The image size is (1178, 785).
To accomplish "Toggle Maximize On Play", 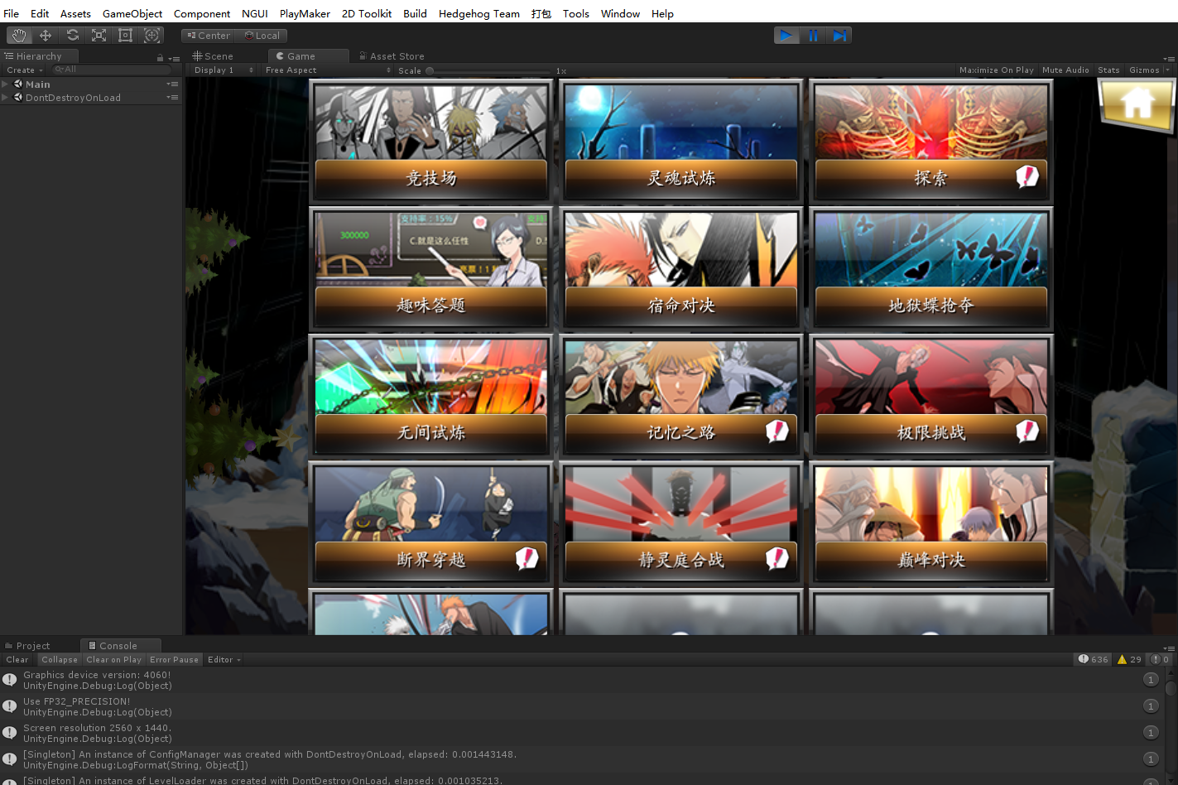I will pos(996,70).
